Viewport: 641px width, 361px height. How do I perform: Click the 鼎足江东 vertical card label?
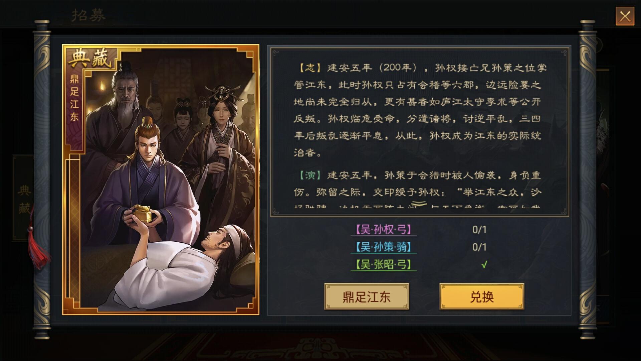74,98
